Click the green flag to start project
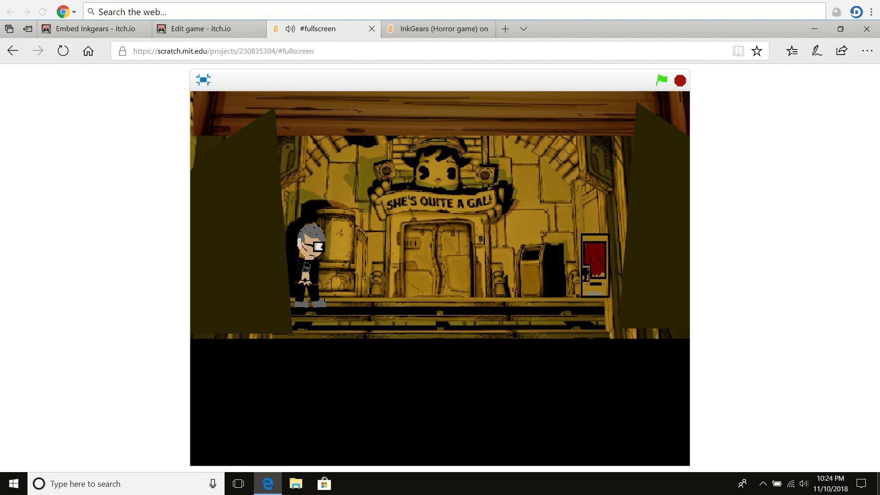 (x=661, y=80)
